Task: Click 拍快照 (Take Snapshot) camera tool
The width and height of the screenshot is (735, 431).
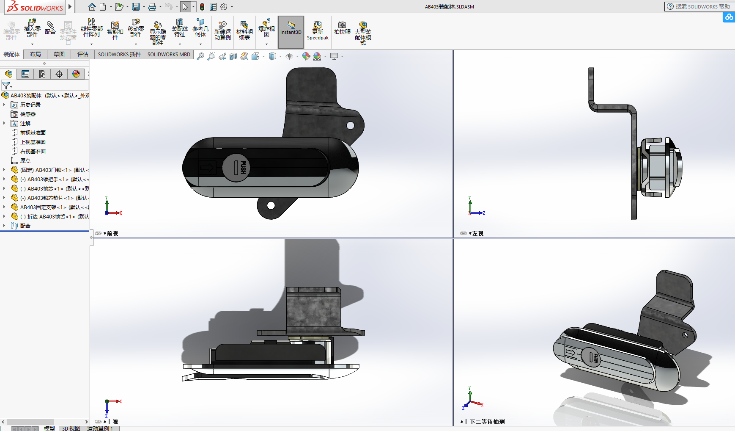Action: point(342,28)
